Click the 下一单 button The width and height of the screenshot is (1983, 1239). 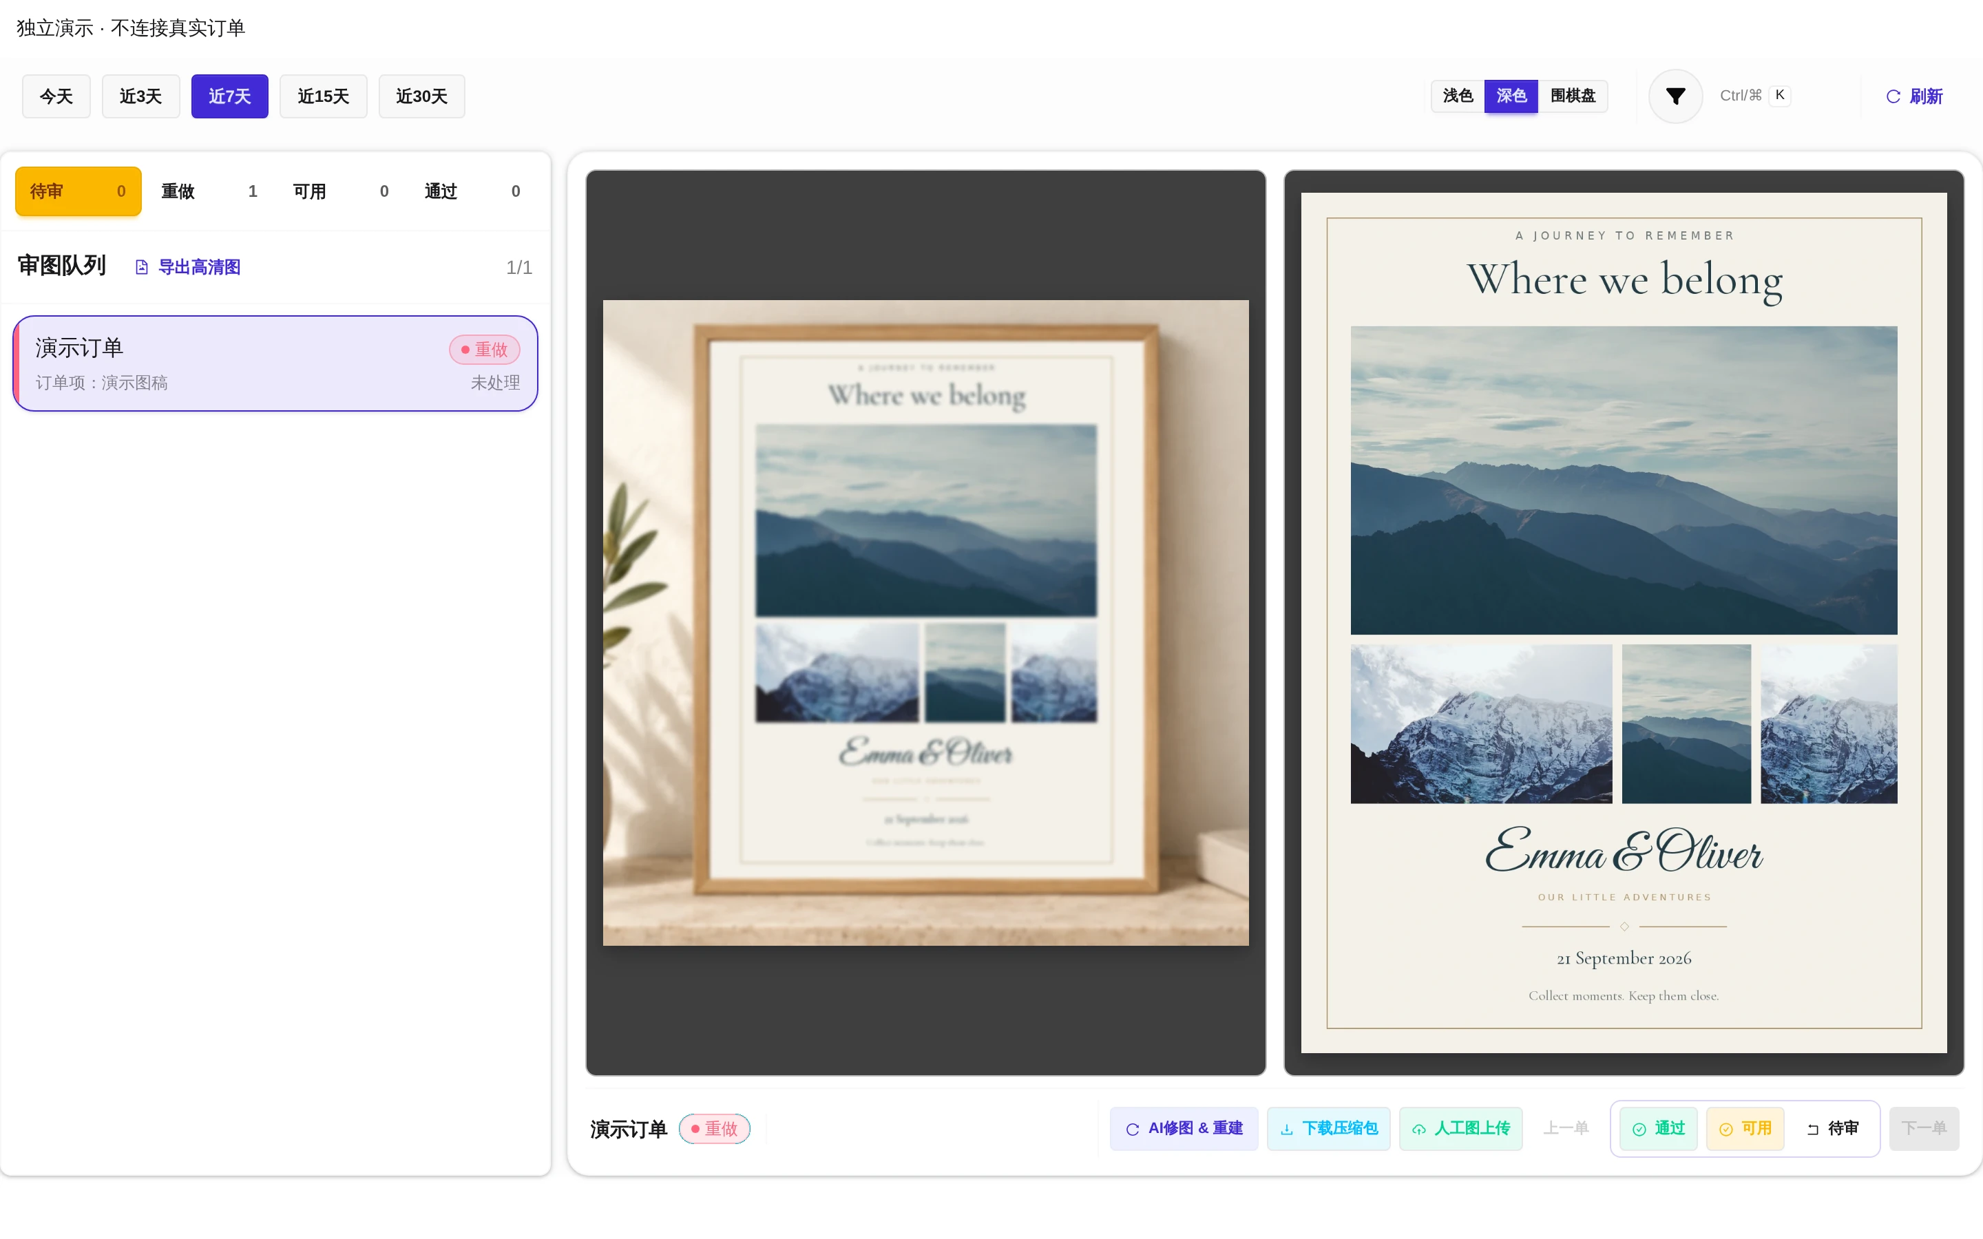(x=1924, y=1128)
